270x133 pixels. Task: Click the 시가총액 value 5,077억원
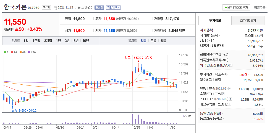pyautogui.click(x=255, y=31)
